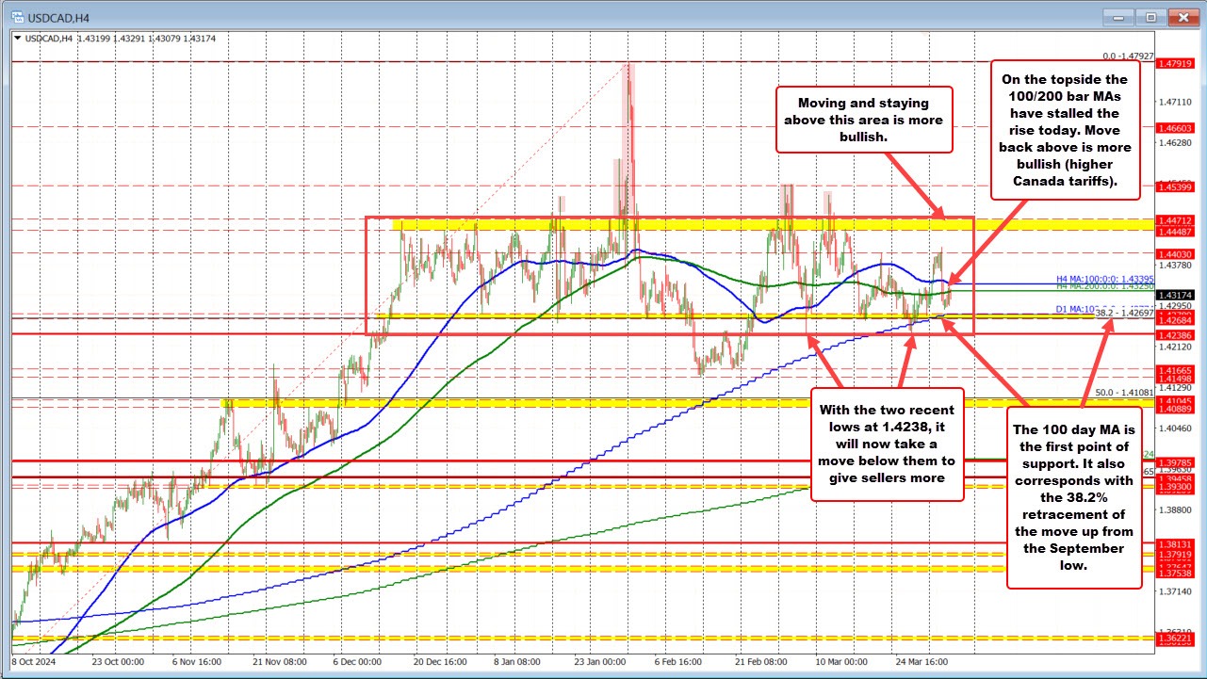Click the price scale value 1.46280

click(1174, 143)
